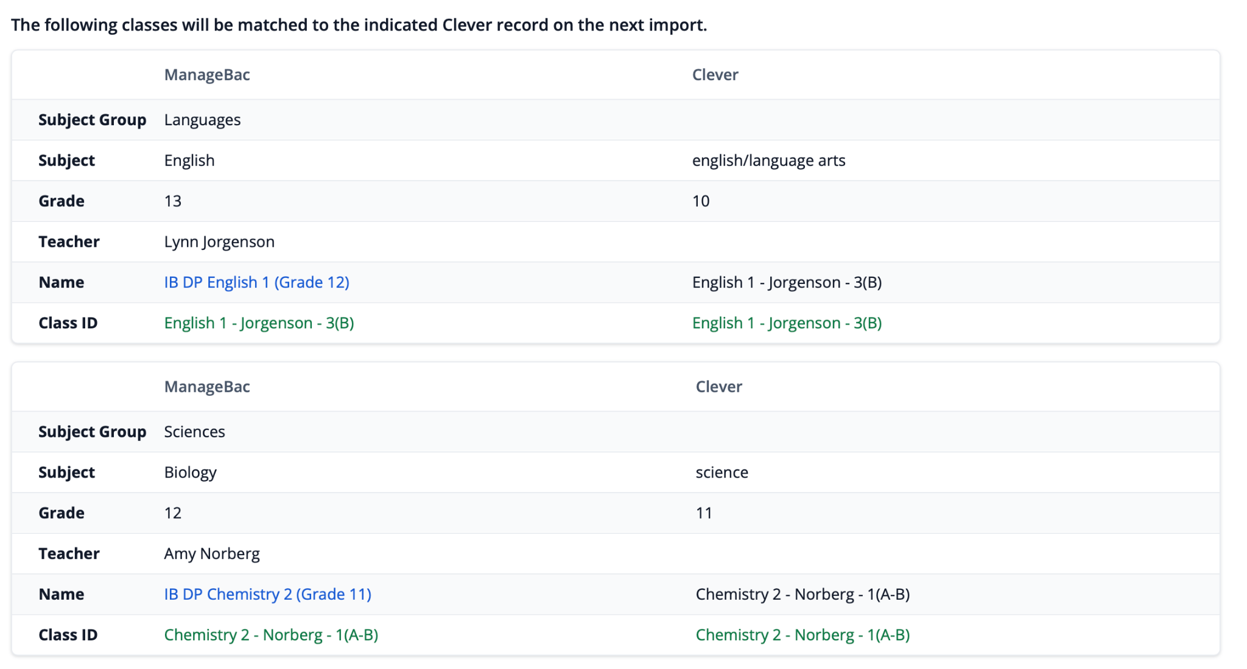Click Clever column header in Languages table
The width and height of the screenshot is (1247, 669).
click(x=715, y=75)
